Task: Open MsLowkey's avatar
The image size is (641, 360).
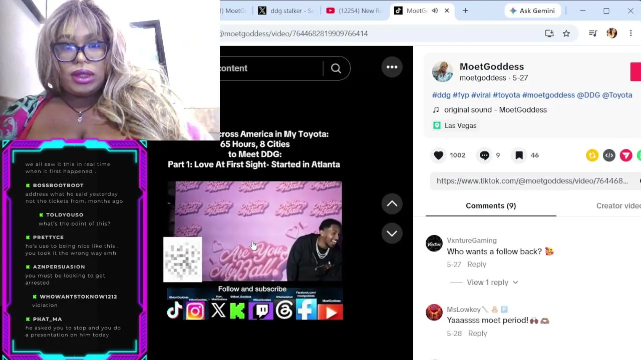Action: (x=434, y=312)
